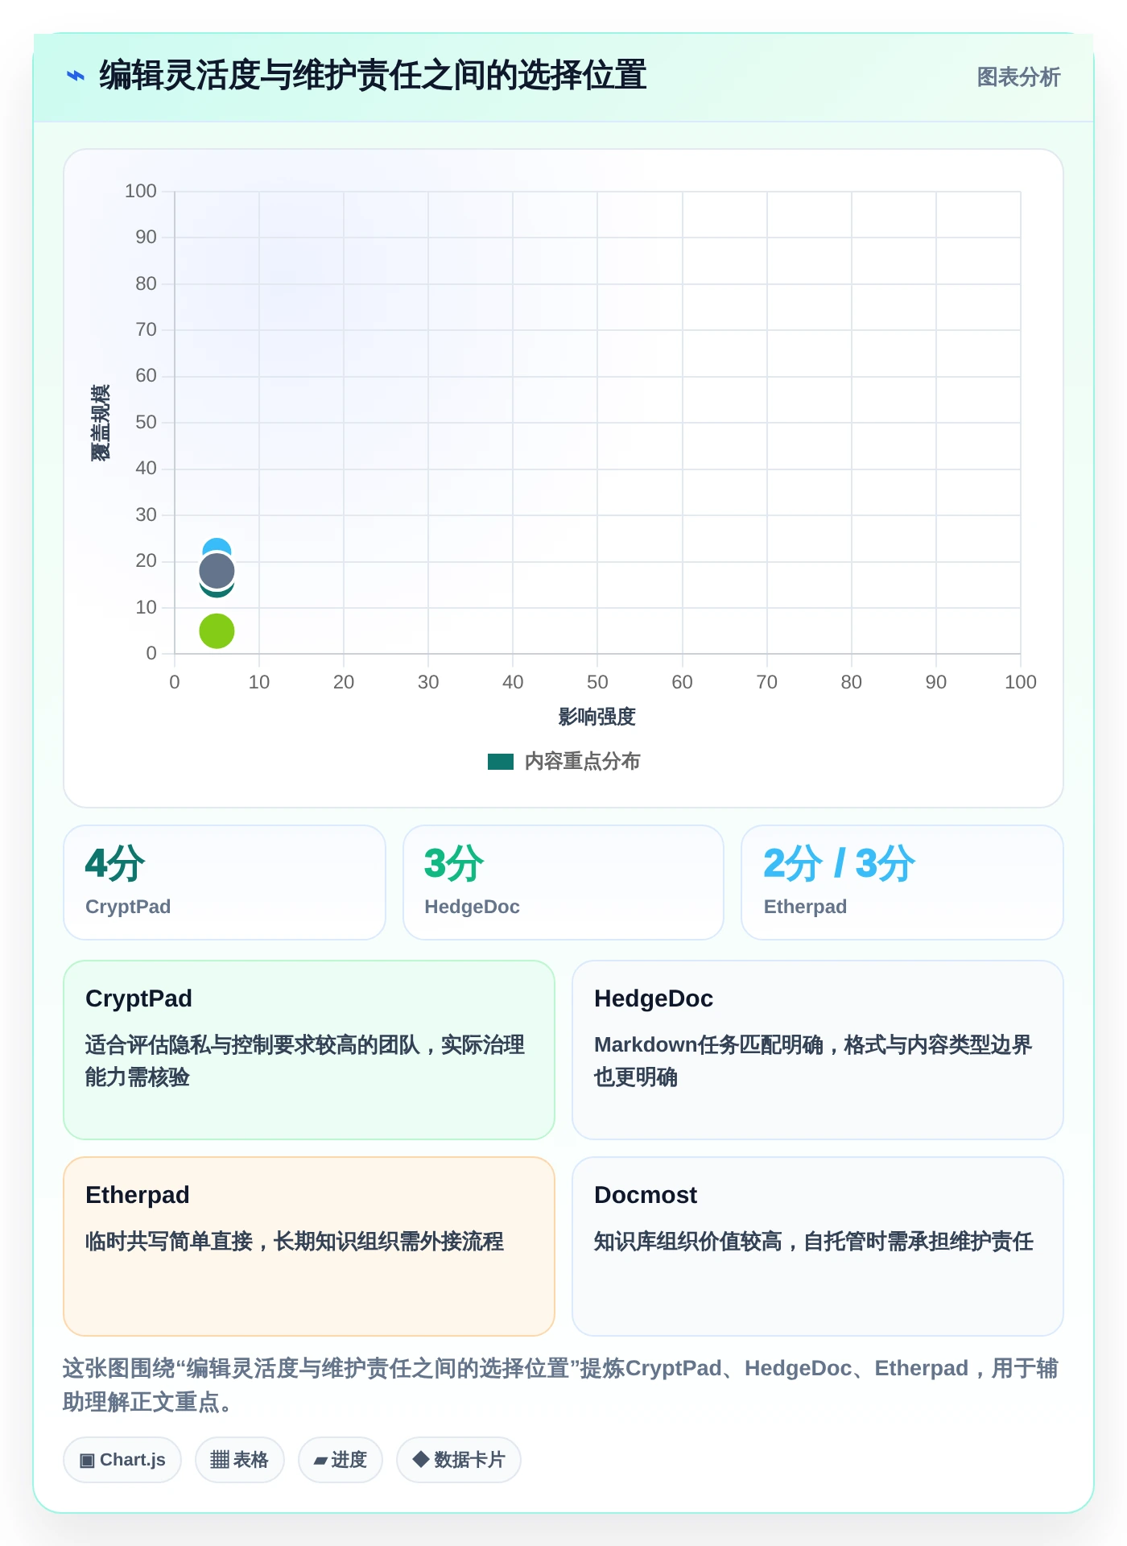This screenshot has height=1546, width=1127.
Task: Click the 图表分析 label in the header
Action: (1018, 77)
